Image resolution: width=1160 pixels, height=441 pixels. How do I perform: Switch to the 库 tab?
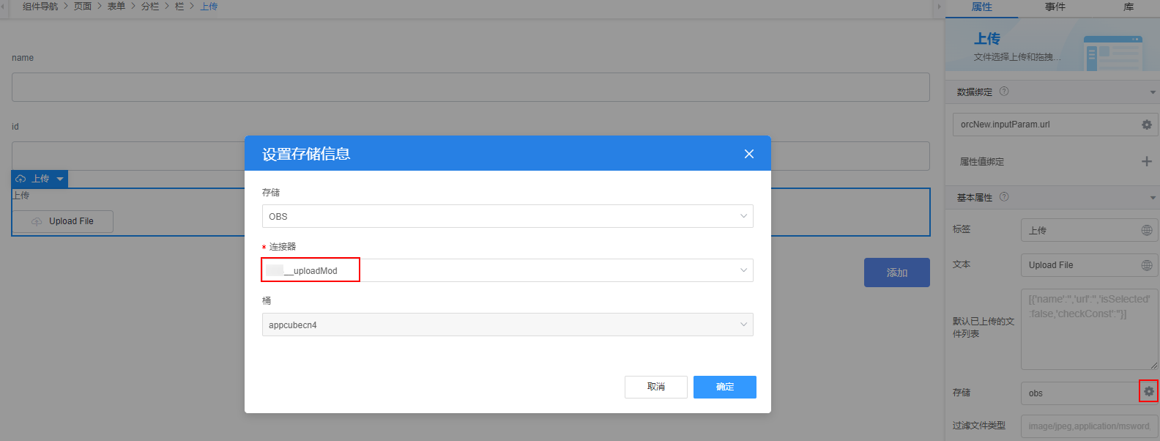1129,7
